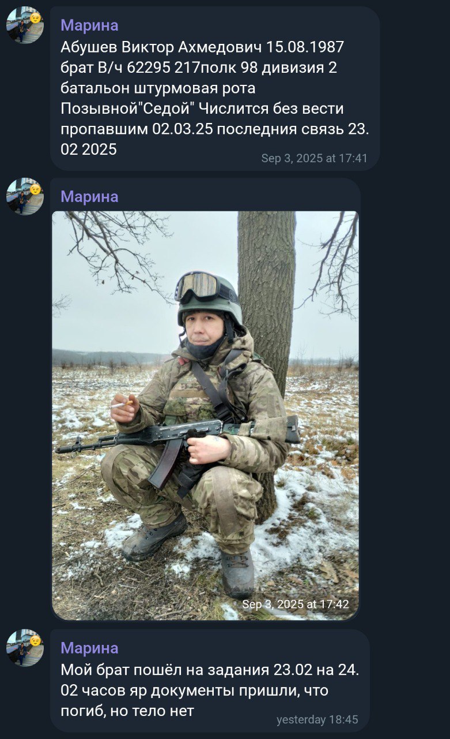Select sender name Марина in bottom message
450x739 pixels.
[89, 648]
